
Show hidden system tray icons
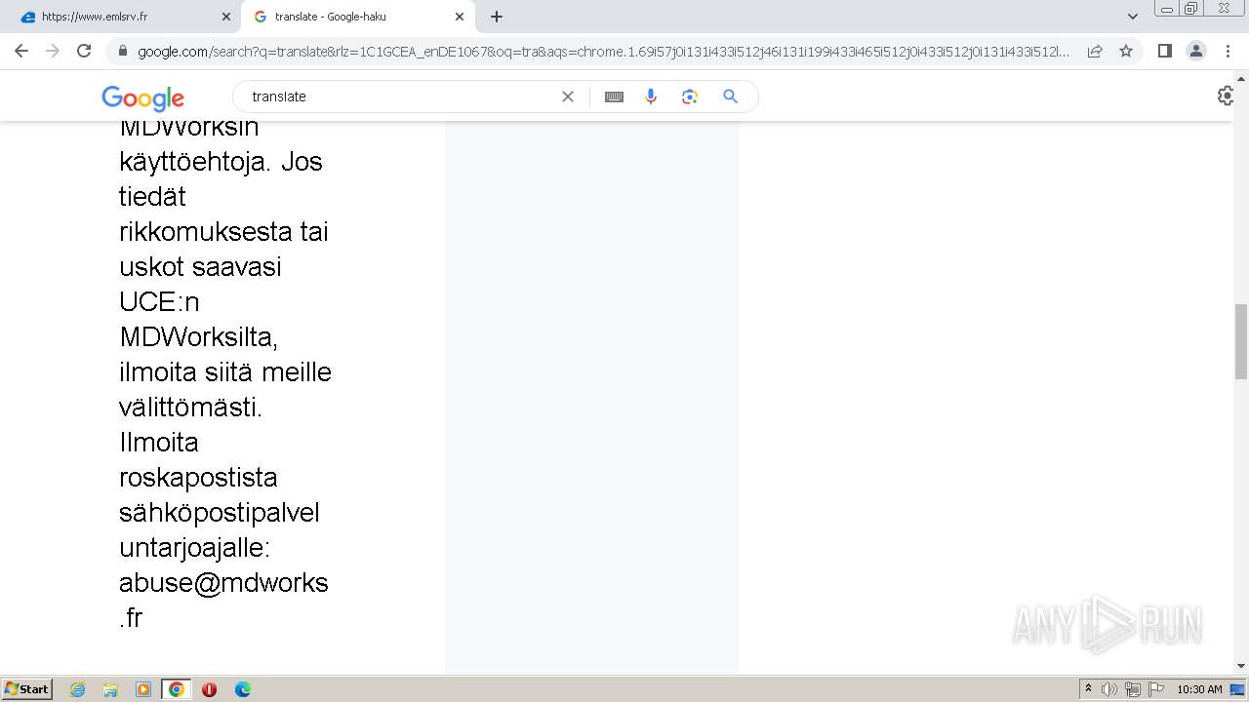click(x=1088, y=689)
